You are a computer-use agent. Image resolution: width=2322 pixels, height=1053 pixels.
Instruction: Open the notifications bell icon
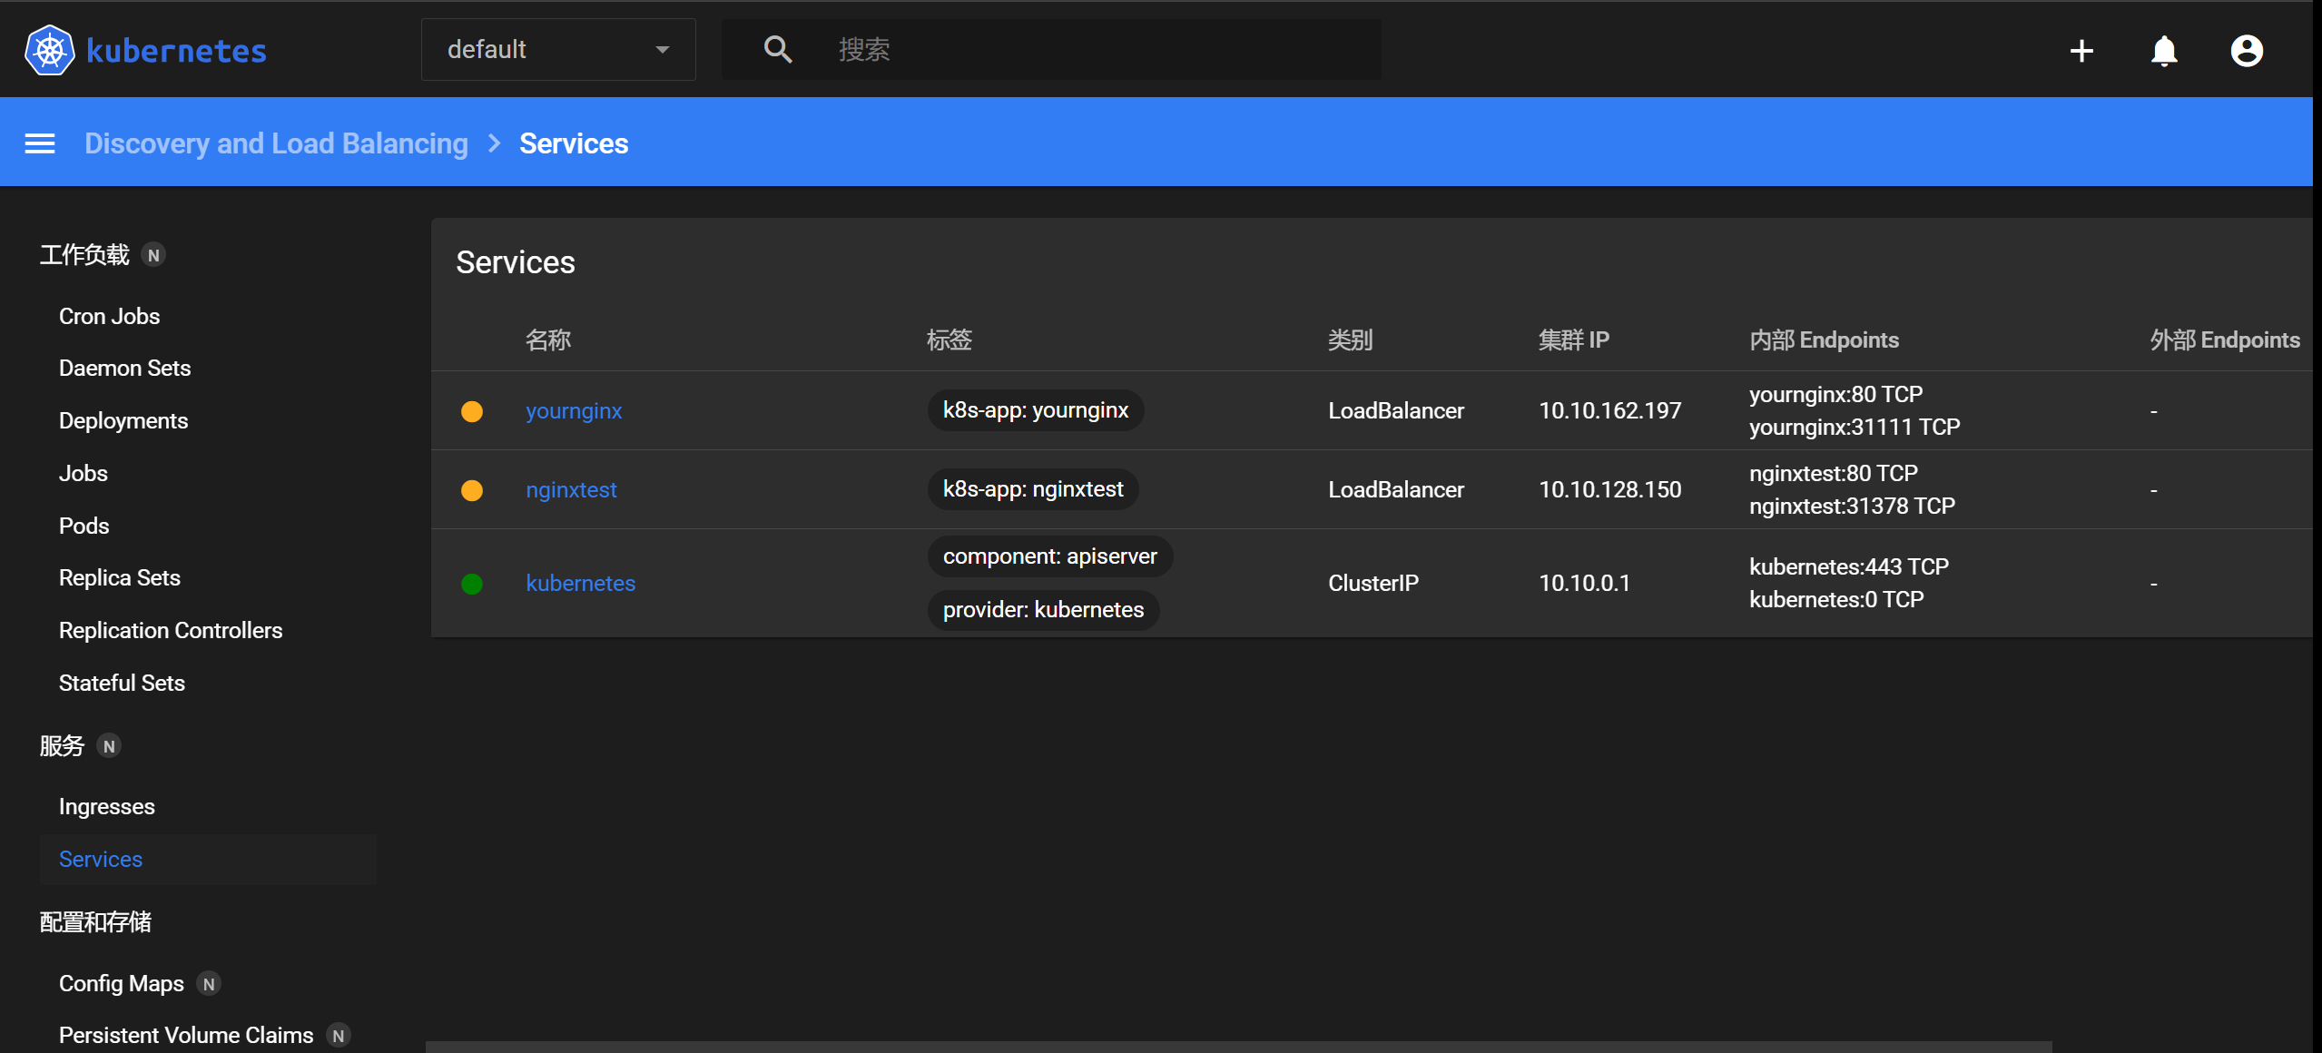[x=2164, y=51]
